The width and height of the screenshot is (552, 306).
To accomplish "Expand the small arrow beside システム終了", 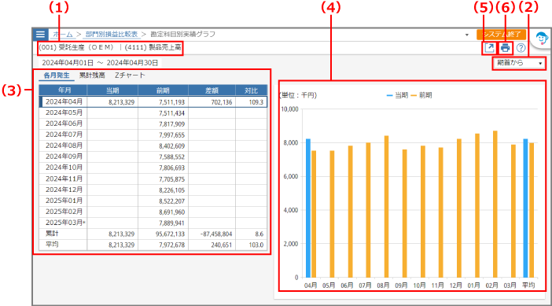I will pos(467,35).
